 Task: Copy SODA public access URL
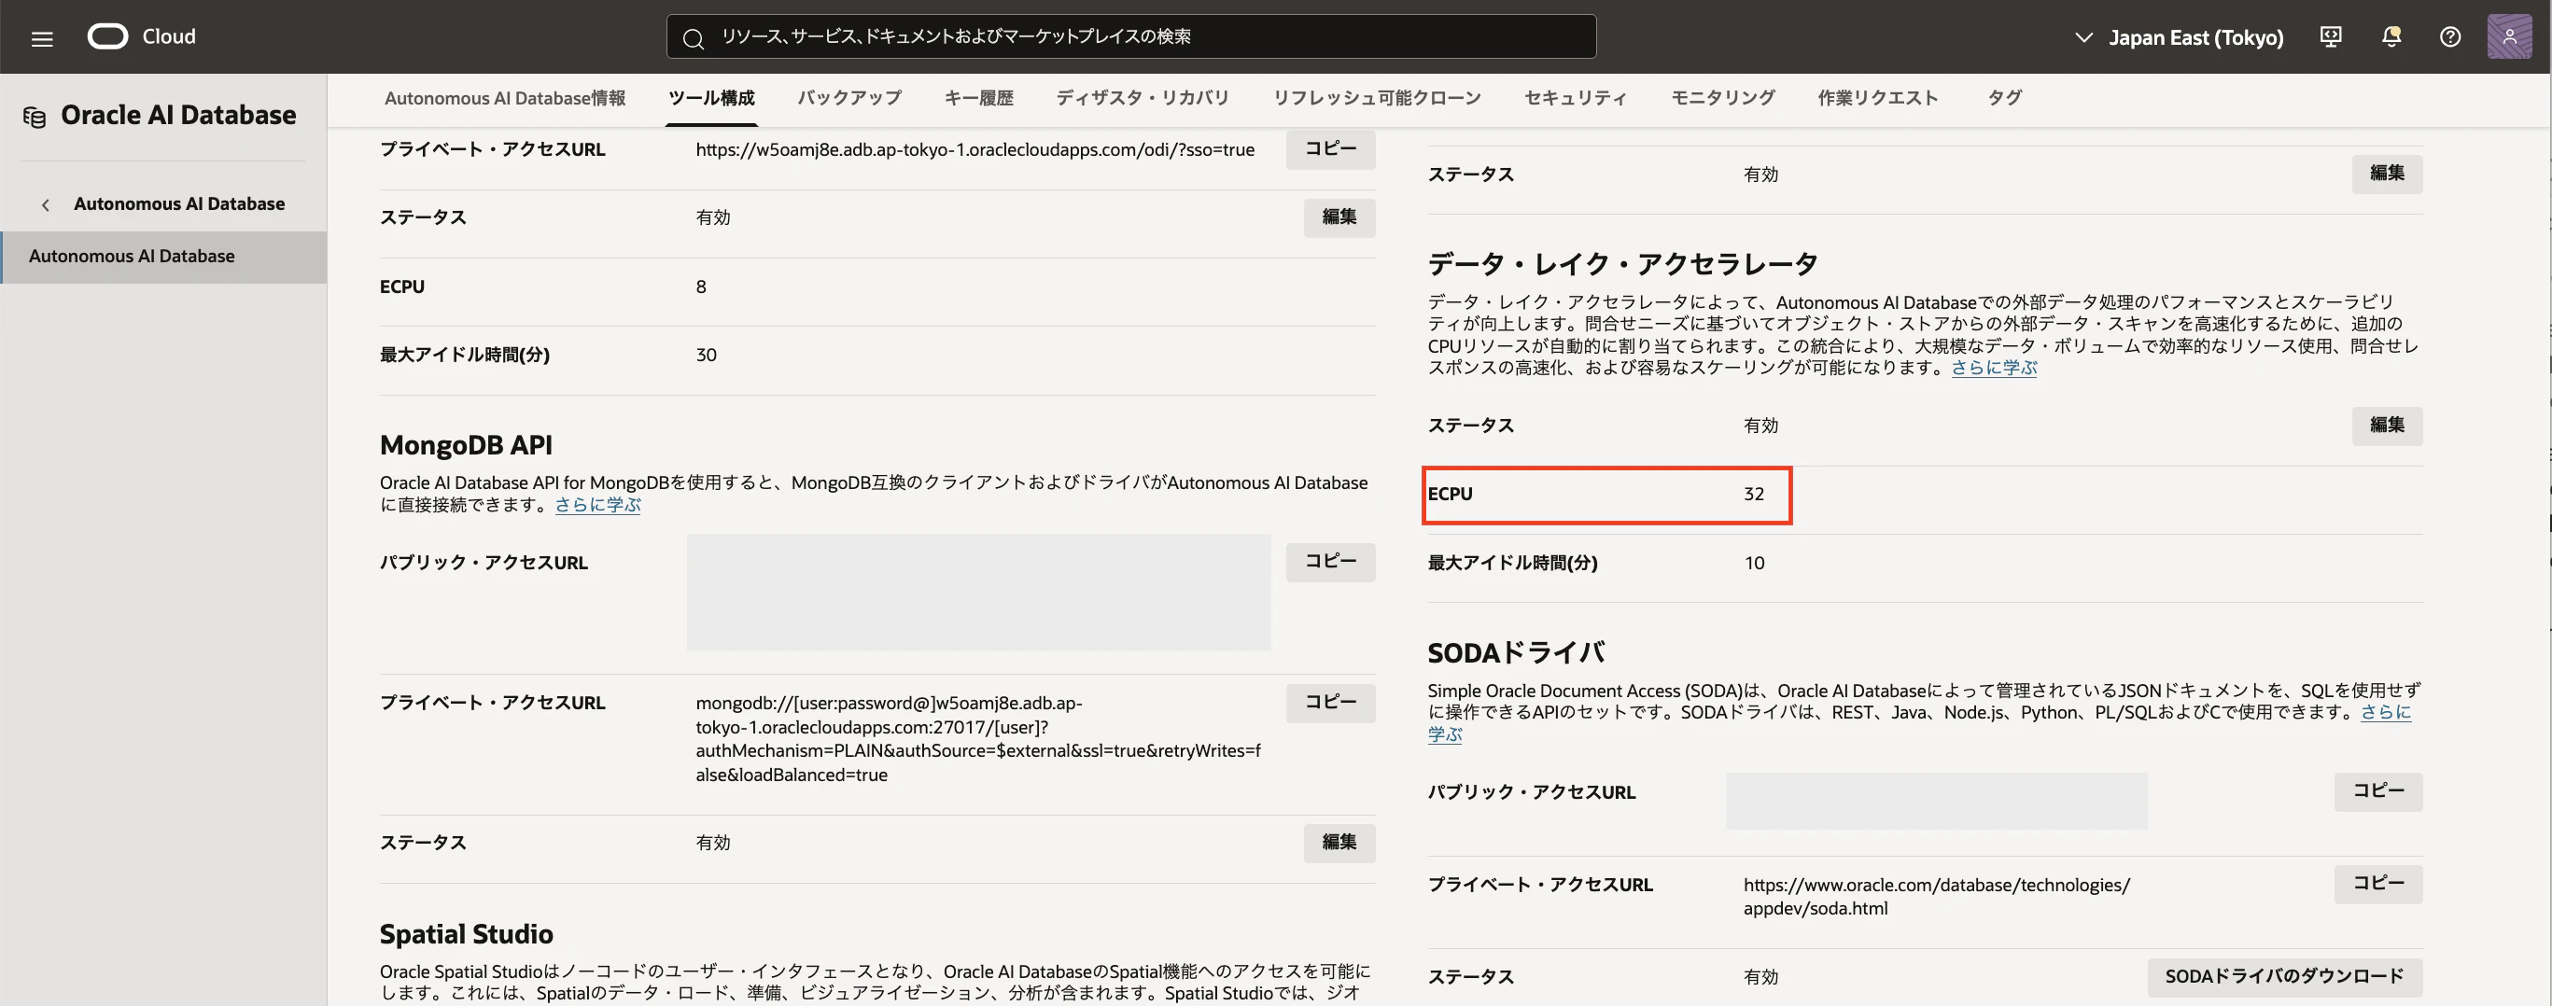[x=2377, y=791]
